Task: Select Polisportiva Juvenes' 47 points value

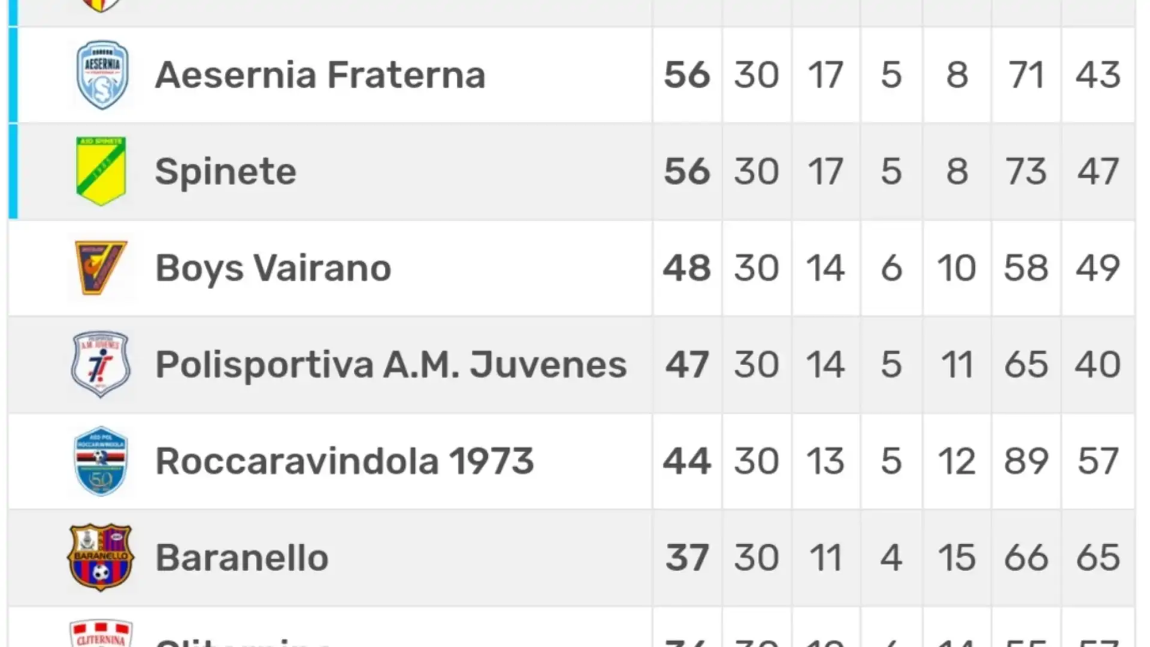Action: coord(687,364)
